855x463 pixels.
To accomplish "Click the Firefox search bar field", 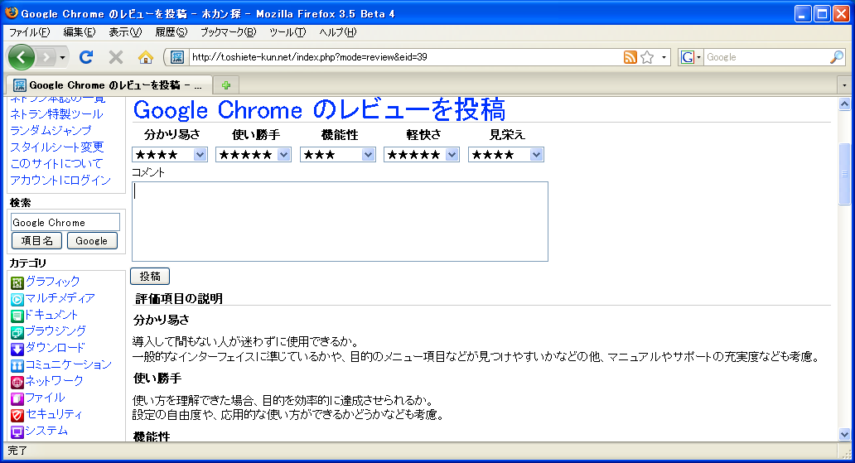I will click(766, 57).
